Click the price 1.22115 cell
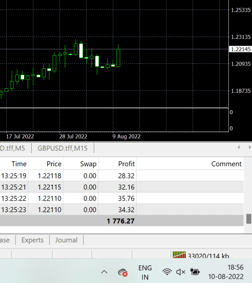This screenshot has width=252, height=283. pos(49,187)
